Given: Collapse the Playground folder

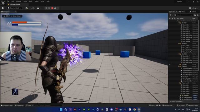Looking at the screenshot, I should point(178,83).
